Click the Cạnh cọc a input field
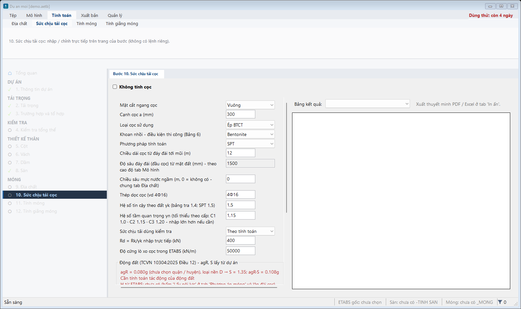The image size is (521, 309). coord(241,114)
